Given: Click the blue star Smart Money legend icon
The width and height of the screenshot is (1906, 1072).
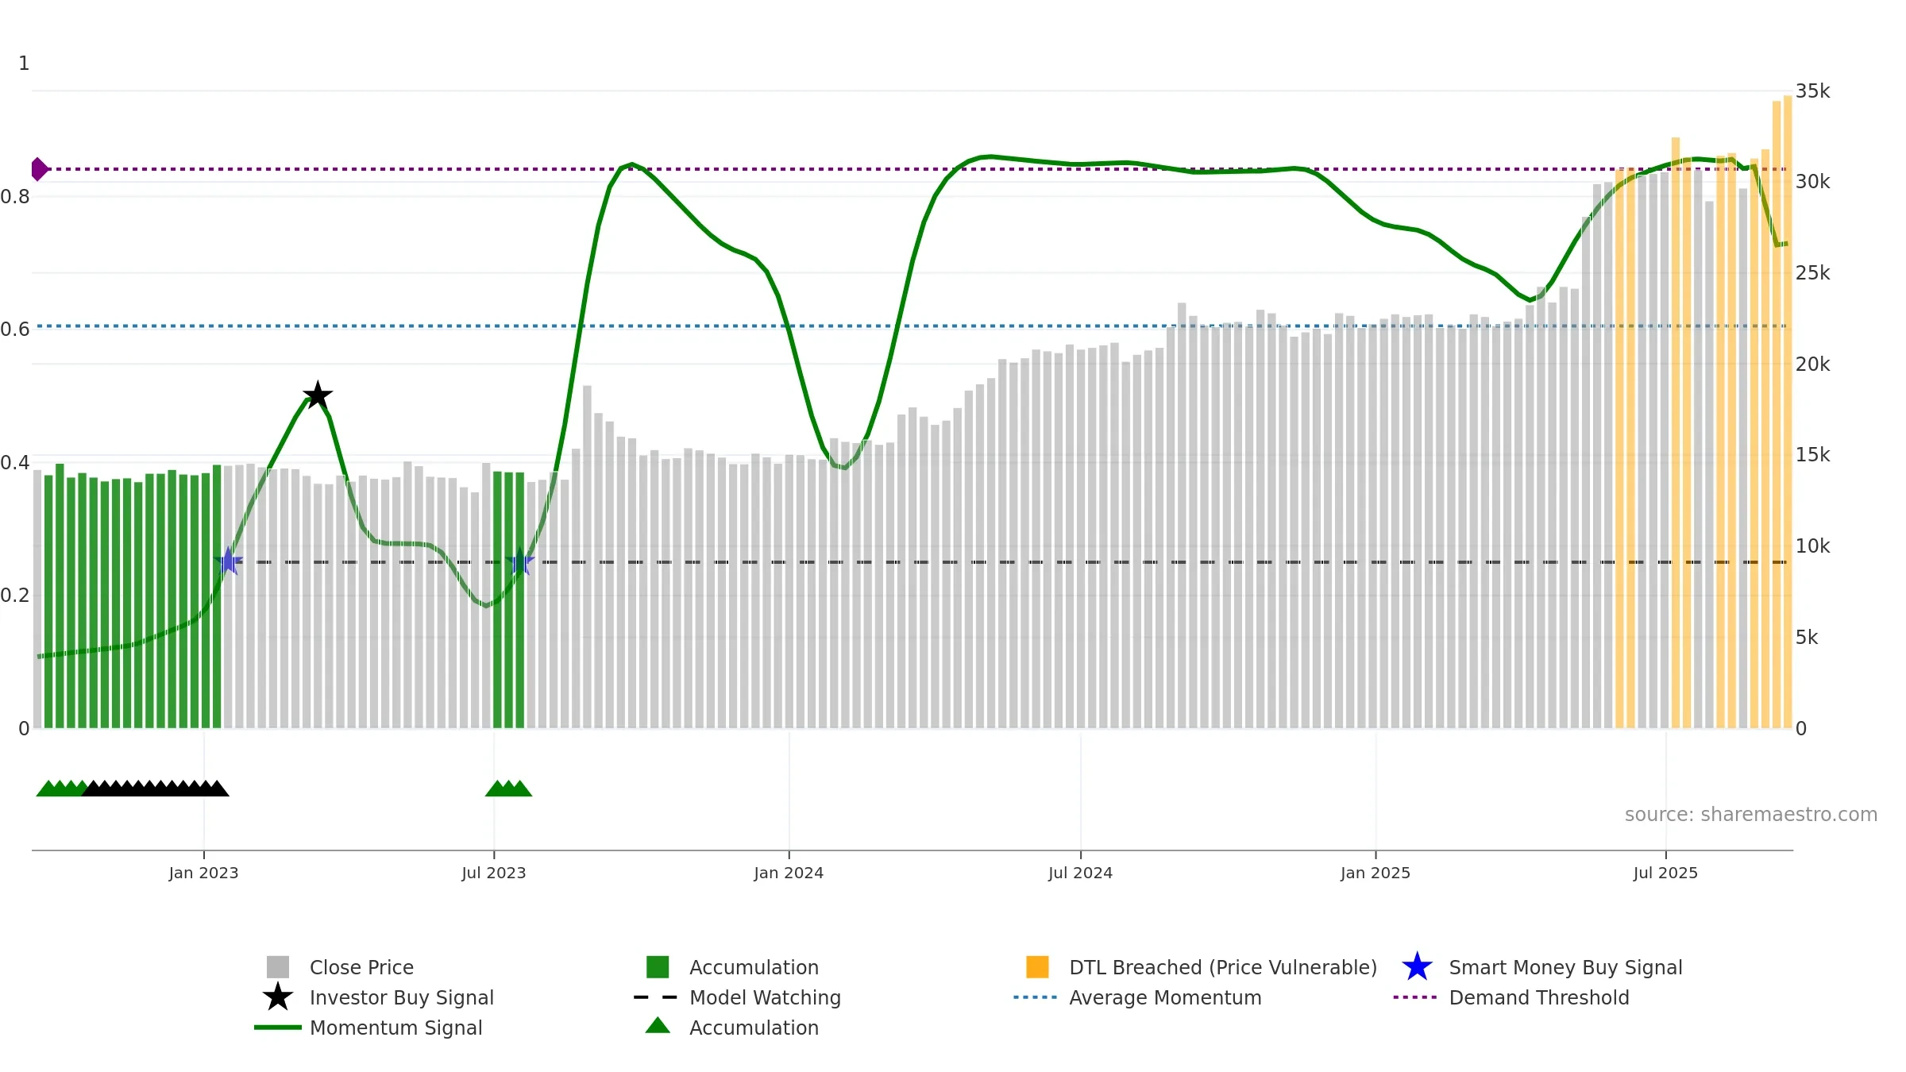Looking at the screenshot, I should [x=1417, y=967].
